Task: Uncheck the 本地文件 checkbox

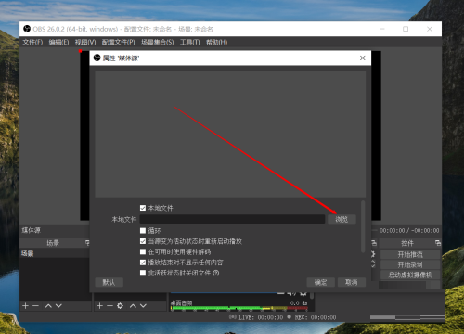Action: tap(143, 208)
